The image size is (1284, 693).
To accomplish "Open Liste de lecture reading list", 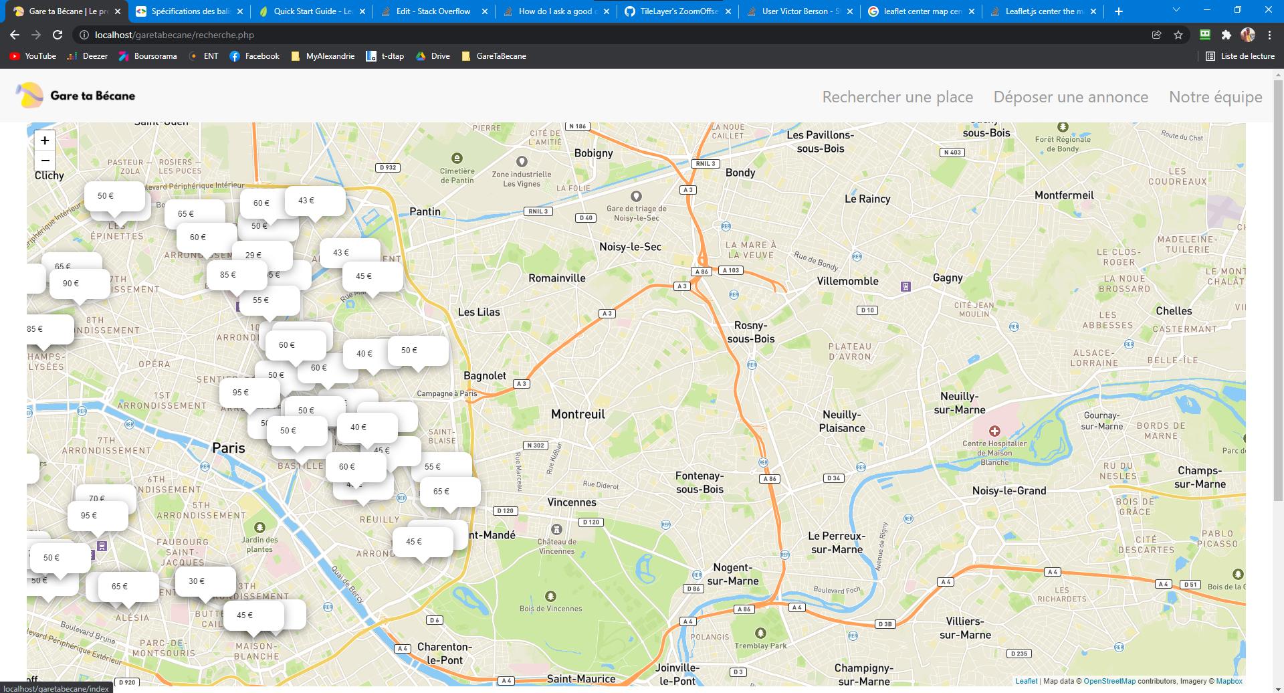I will [x=1241, y=56].
